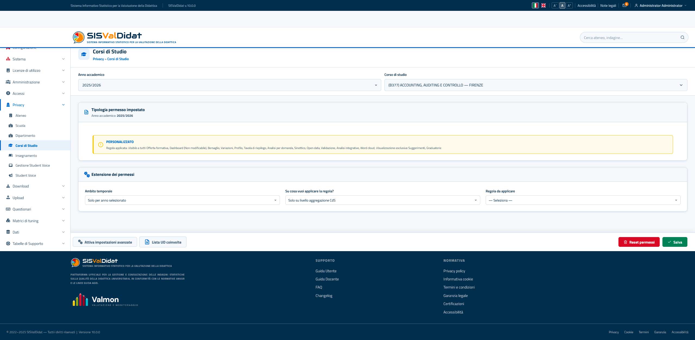Click the Dati database icon
Image resolution: width=695 pixels, height=340 pixels.
8,232
